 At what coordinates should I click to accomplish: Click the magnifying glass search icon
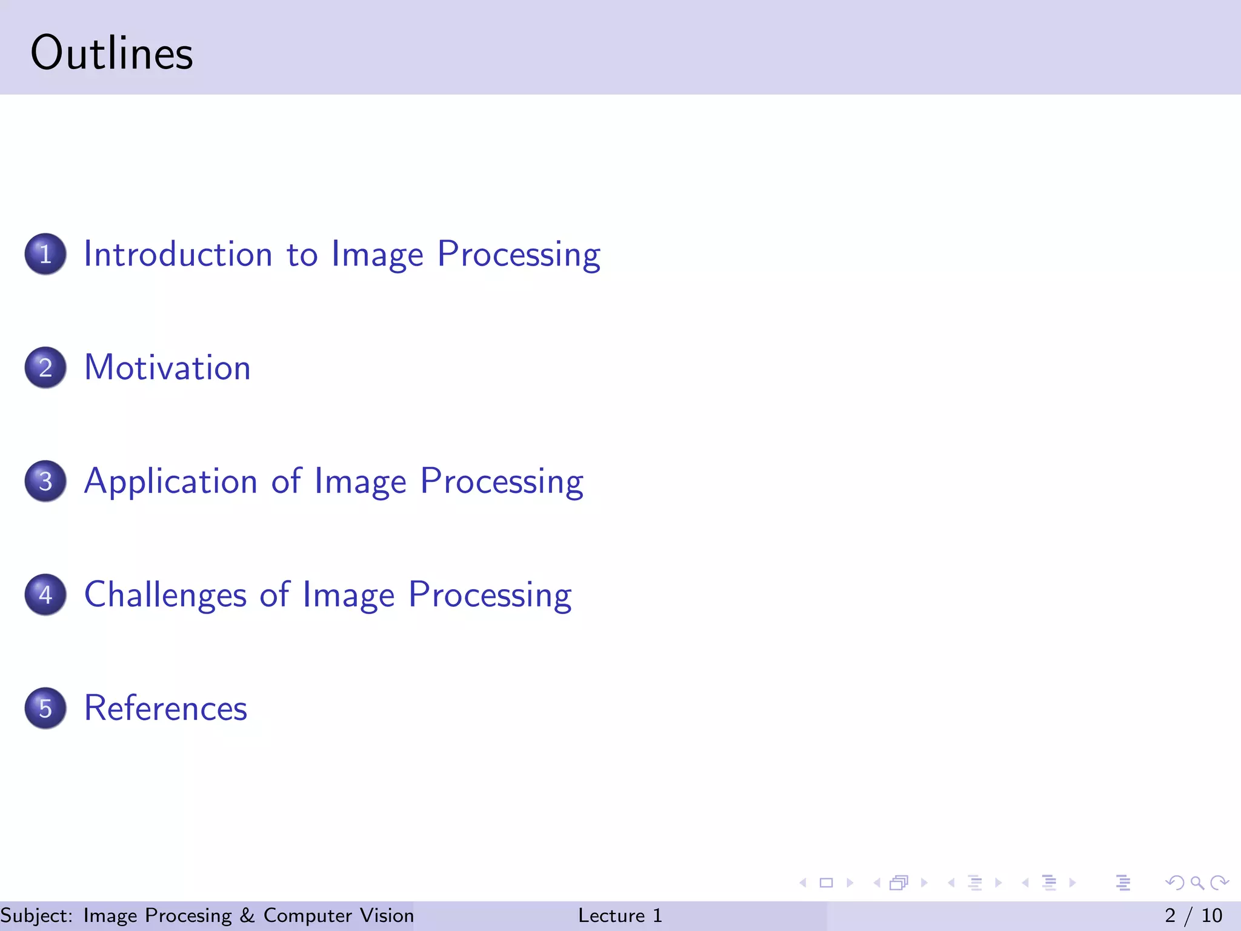click(x=1197, y=883)
